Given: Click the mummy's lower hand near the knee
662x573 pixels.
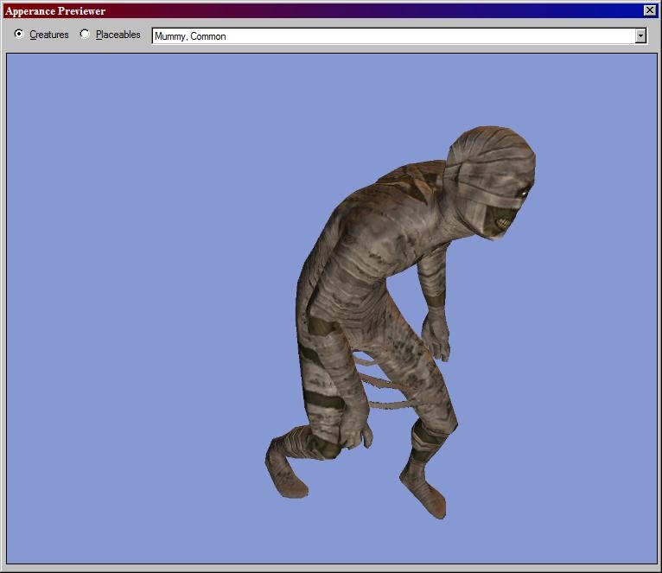Looking at the screenshot, I should [x=352, y=430].
